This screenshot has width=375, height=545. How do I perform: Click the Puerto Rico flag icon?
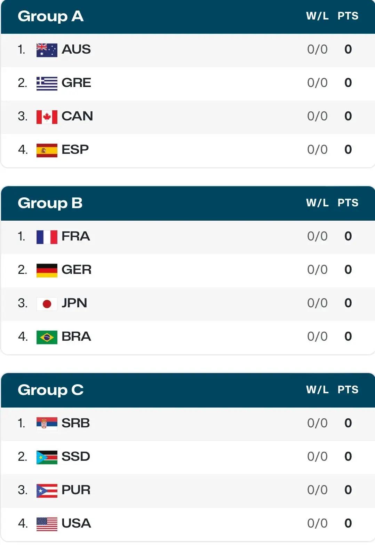47,490
